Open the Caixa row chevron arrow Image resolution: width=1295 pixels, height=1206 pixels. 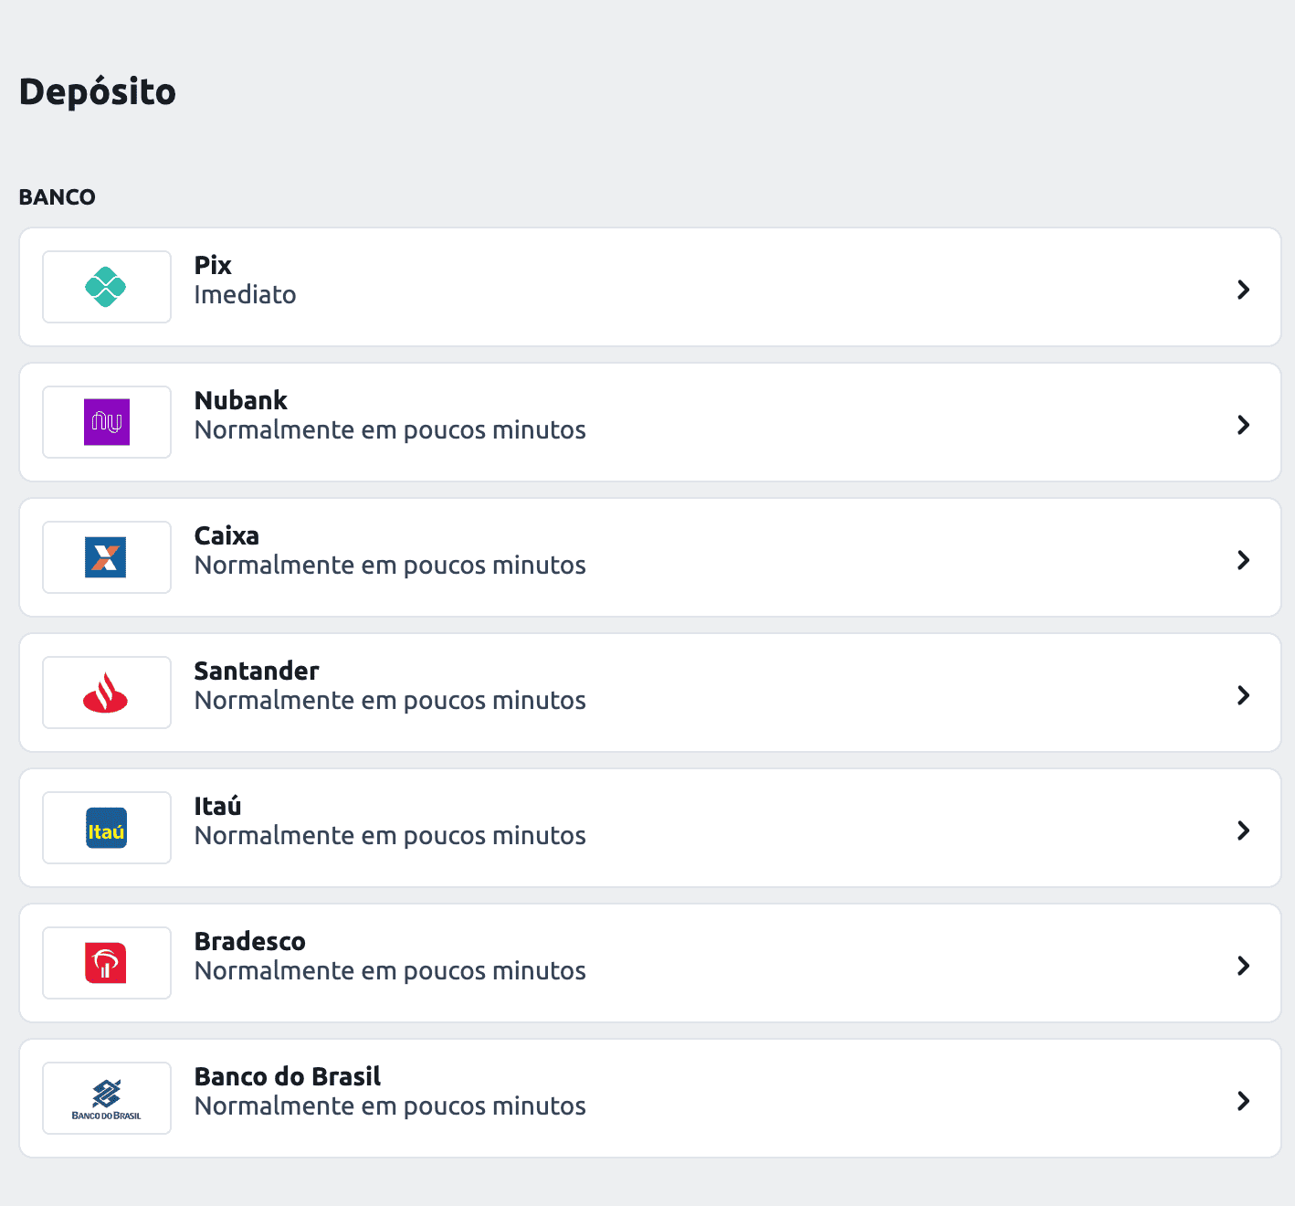tap(1243, 560)
